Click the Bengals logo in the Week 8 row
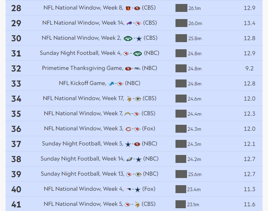Screen dimensions: 268x211 click(128, 8)
